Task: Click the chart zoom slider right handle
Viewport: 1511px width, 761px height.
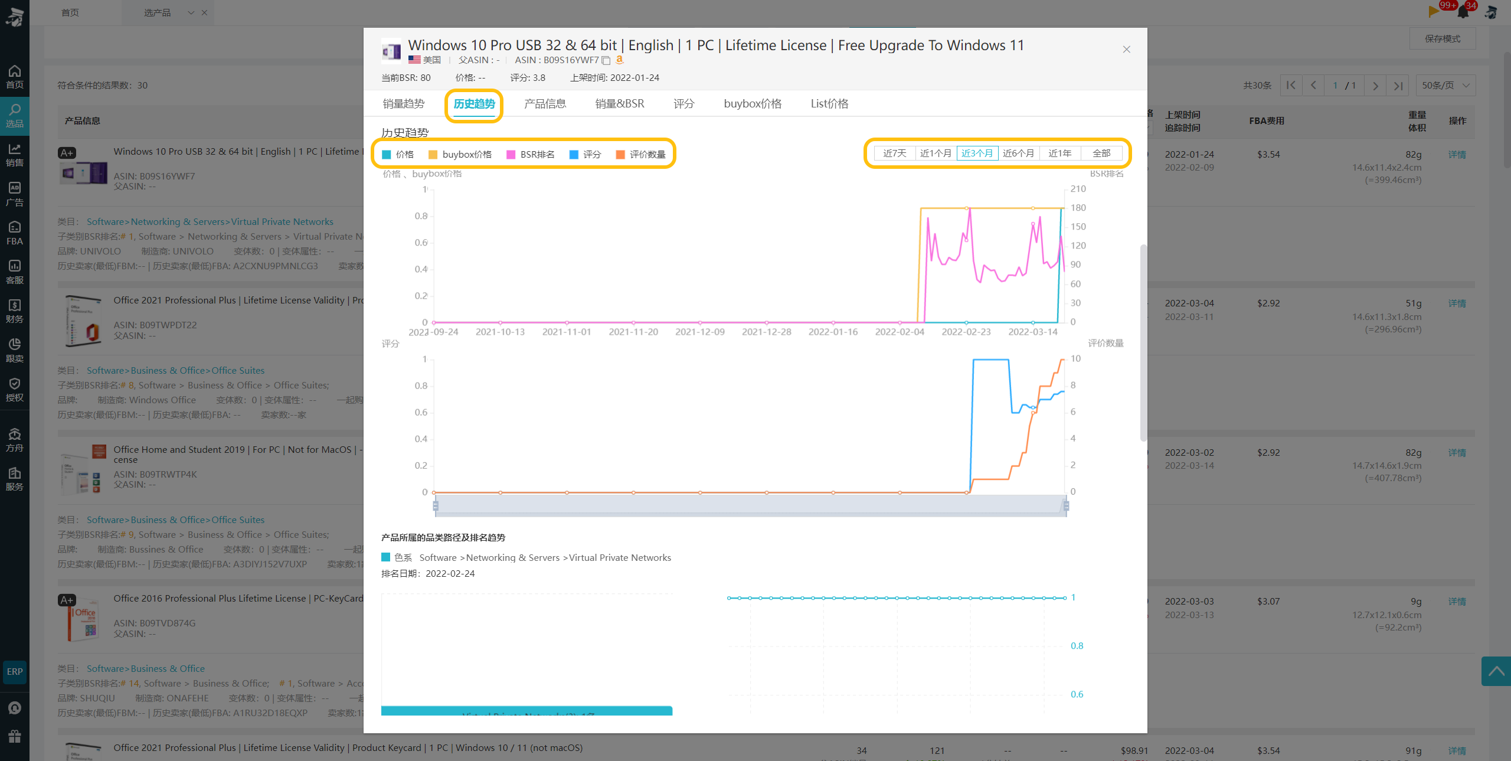Action: pos(1066,506)
